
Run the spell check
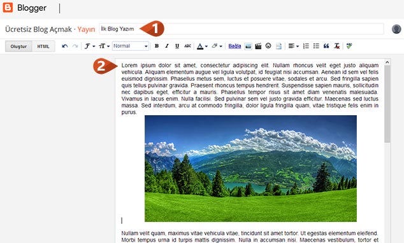click(349, 46)
